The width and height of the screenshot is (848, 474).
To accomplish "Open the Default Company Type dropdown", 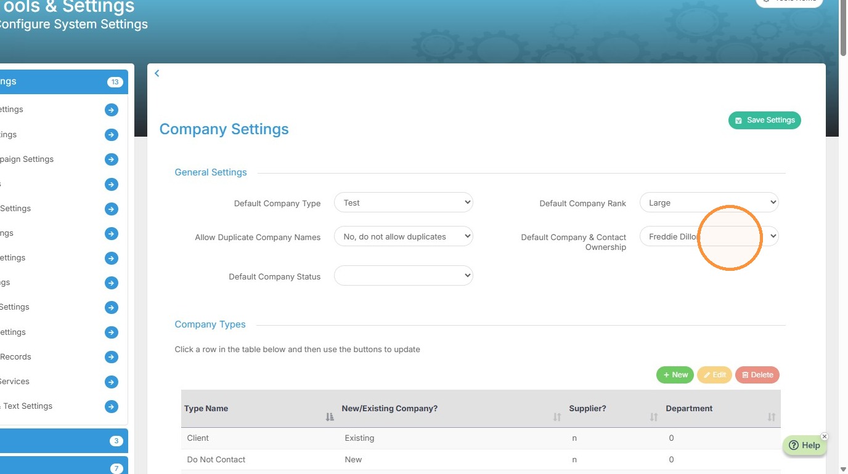I will 404,203.
